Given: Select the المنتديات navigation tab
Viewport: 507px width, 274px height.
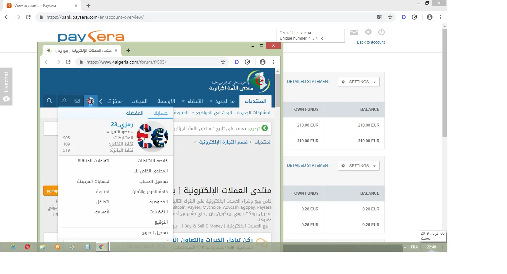Looking at the screenshot, I should coord(255,101).
